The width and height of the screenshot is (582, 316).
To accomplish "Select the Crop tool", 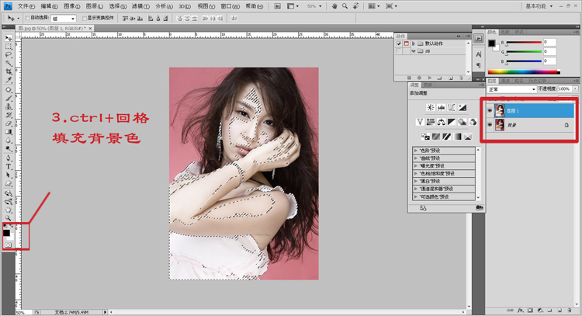I will [9, 71].
